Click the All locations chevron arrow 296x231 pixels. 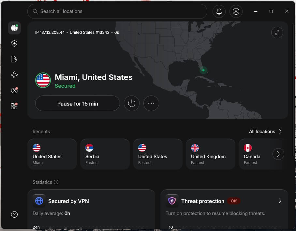[x=280, y=131]
